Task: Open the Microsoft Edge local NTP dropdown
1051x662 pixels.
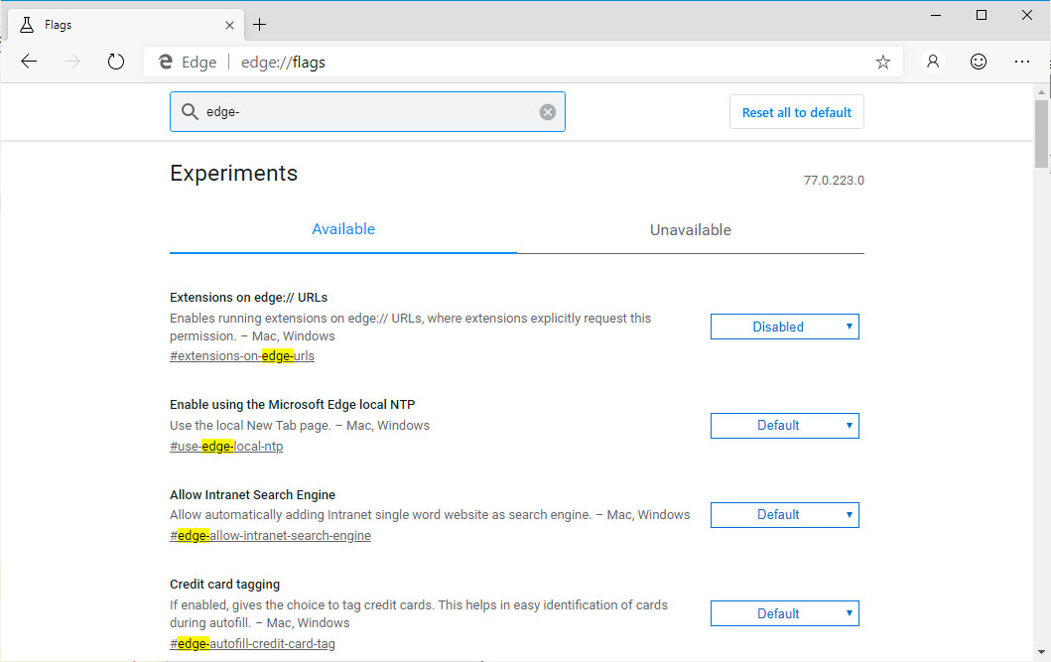Action: tap(784, 426)
